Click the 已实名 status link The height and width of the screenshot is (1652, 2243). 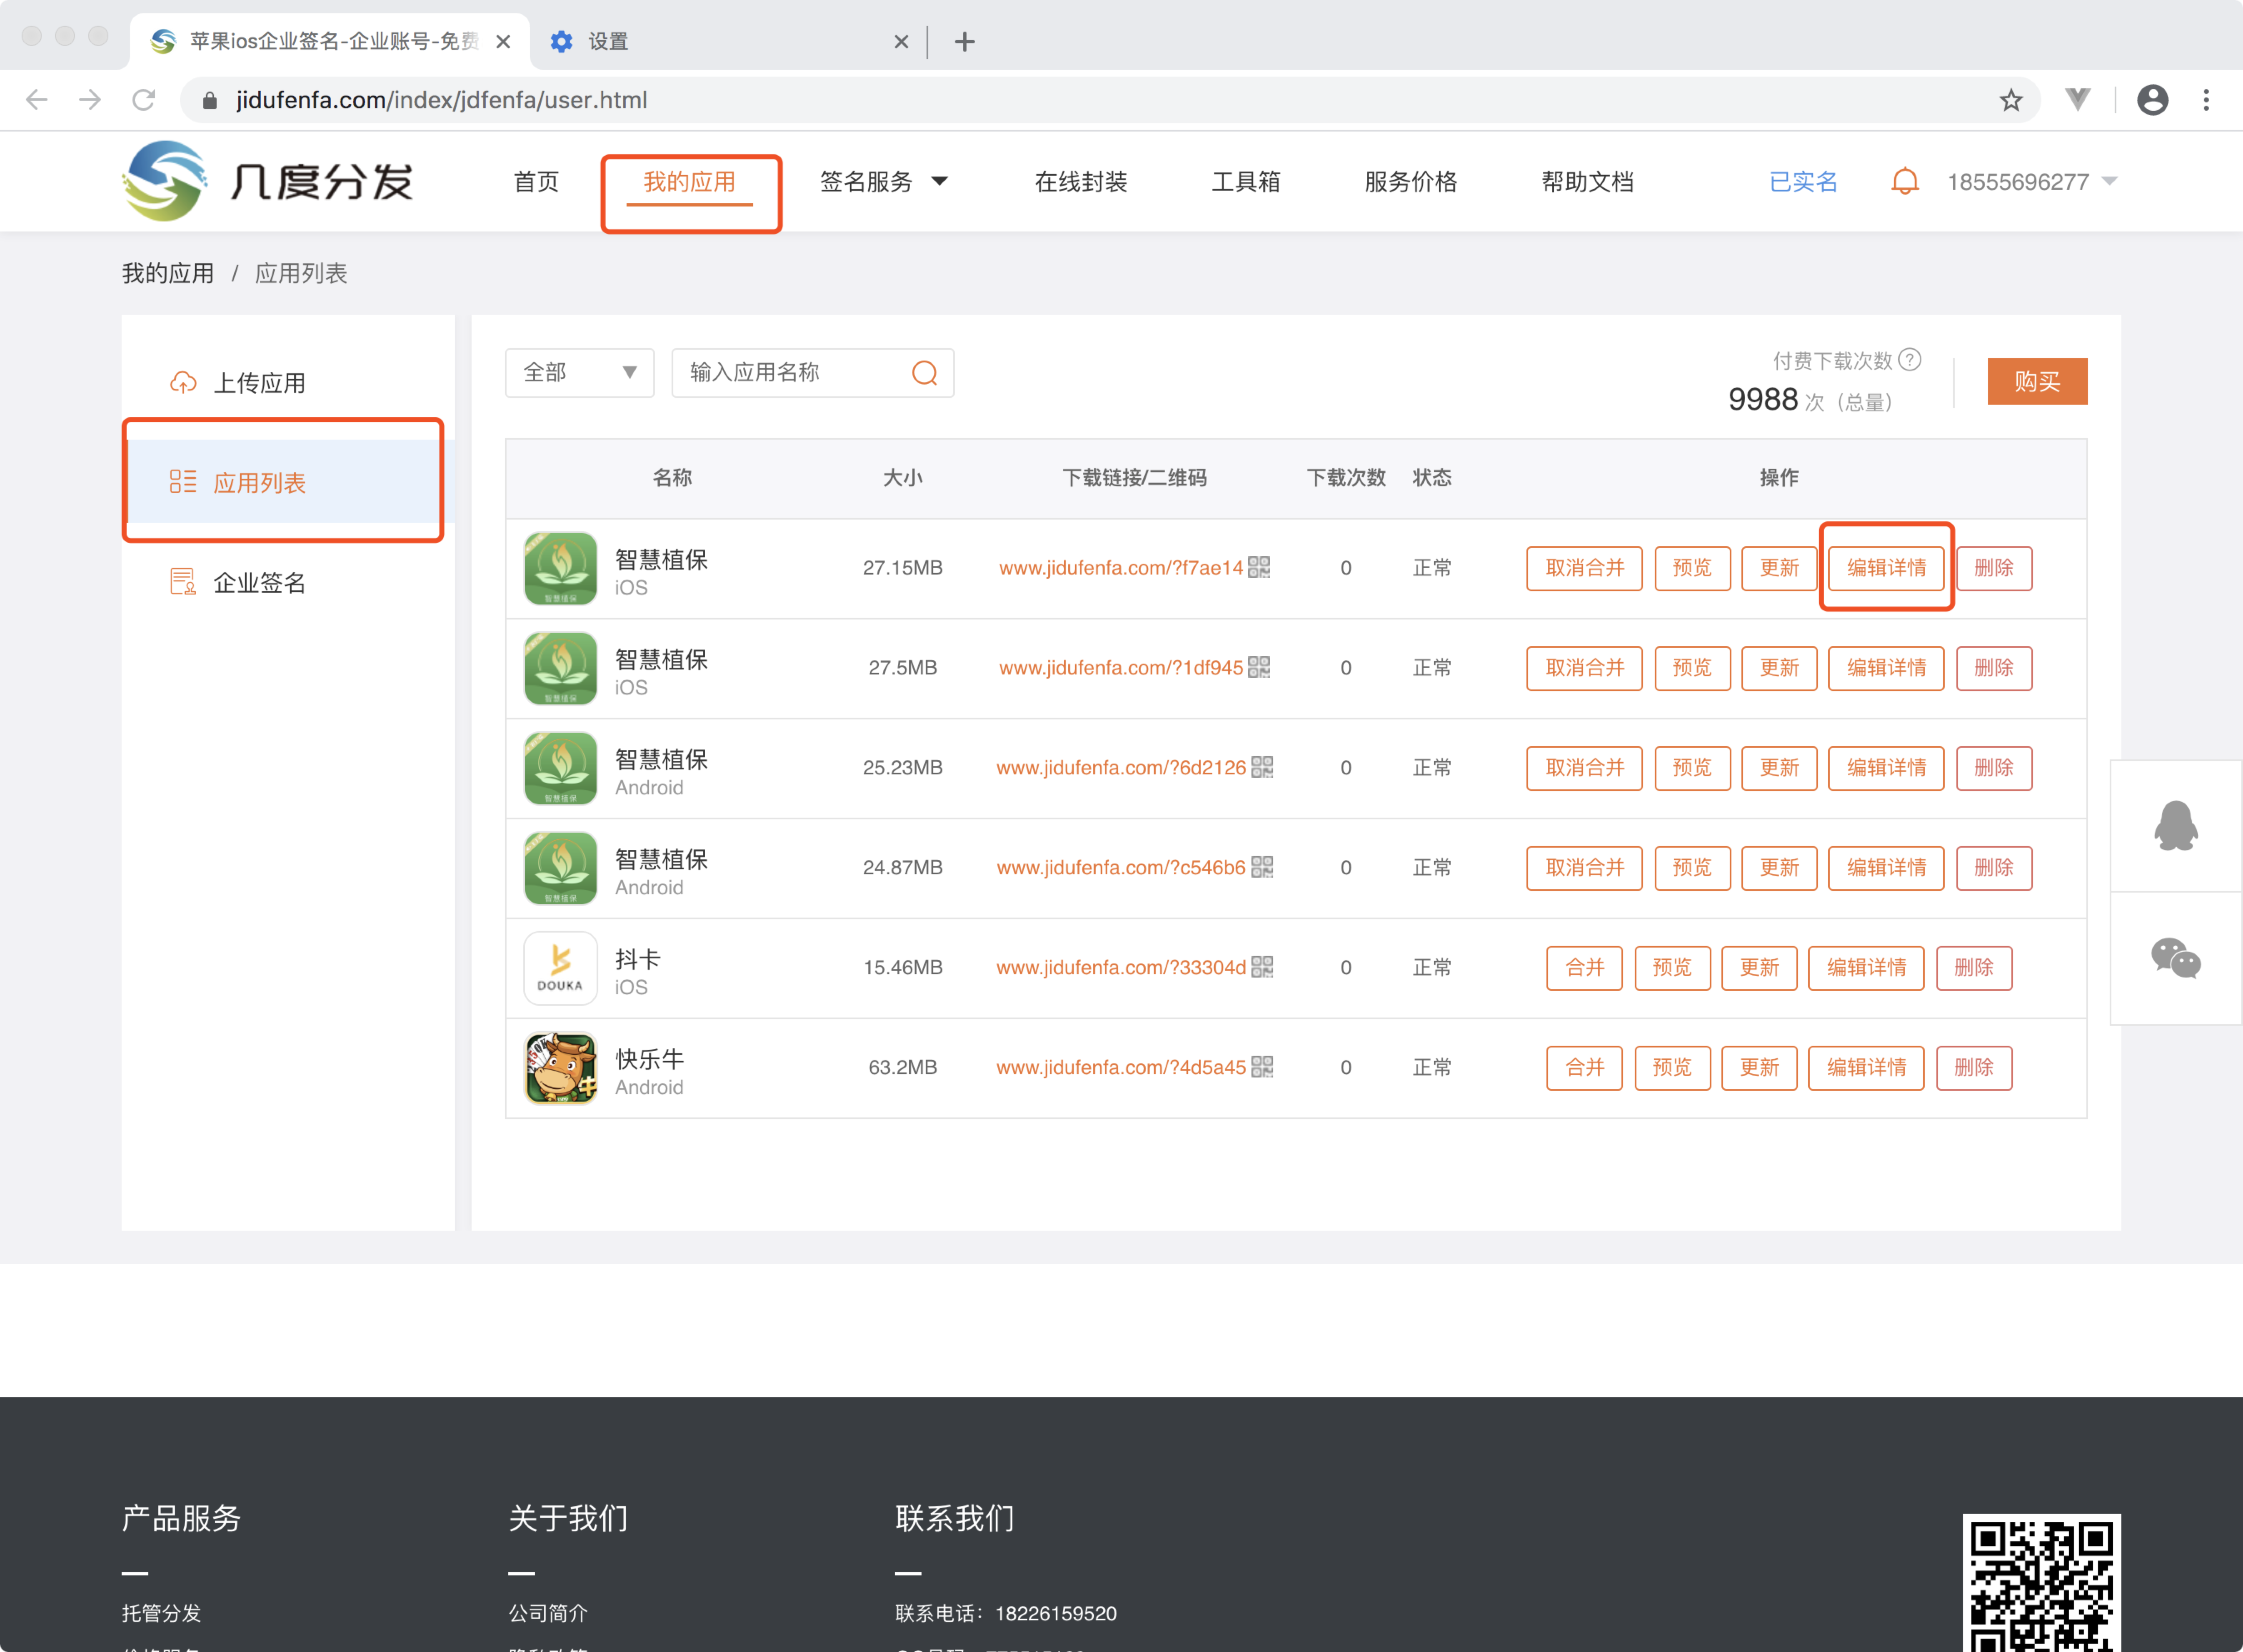(1803, 182)
